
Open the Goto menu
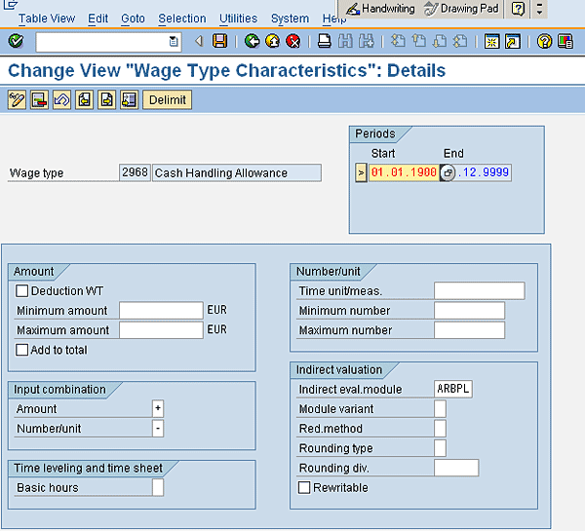133,19
